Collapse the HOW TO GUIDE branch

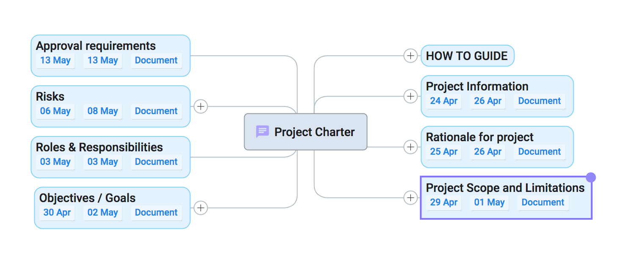coord(410,55)
